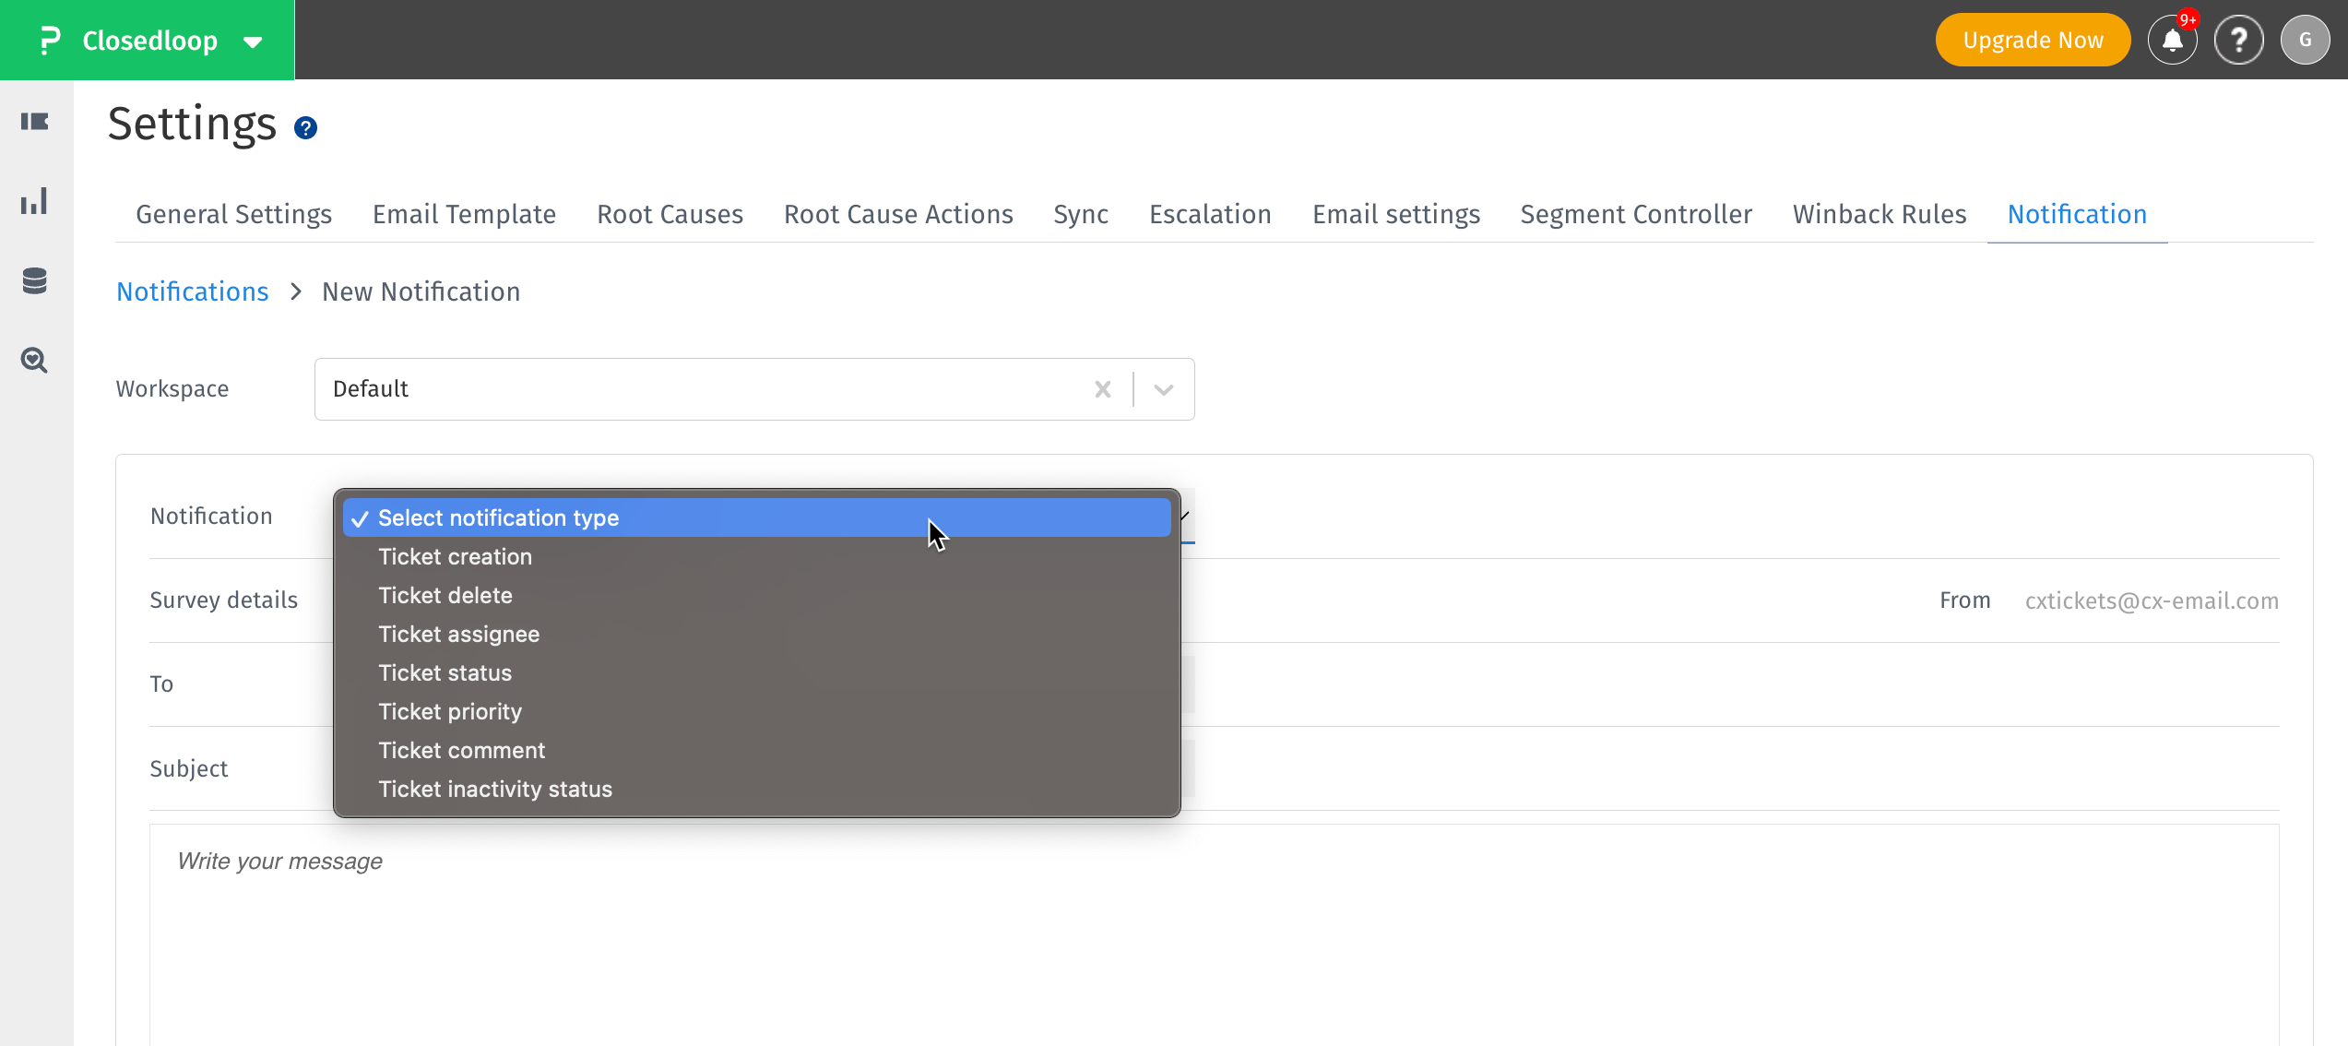Expand the Workspace dropdown arrow
Image resolution: width=2348 pixels, height=1046 pixels.
(1161, 388)
